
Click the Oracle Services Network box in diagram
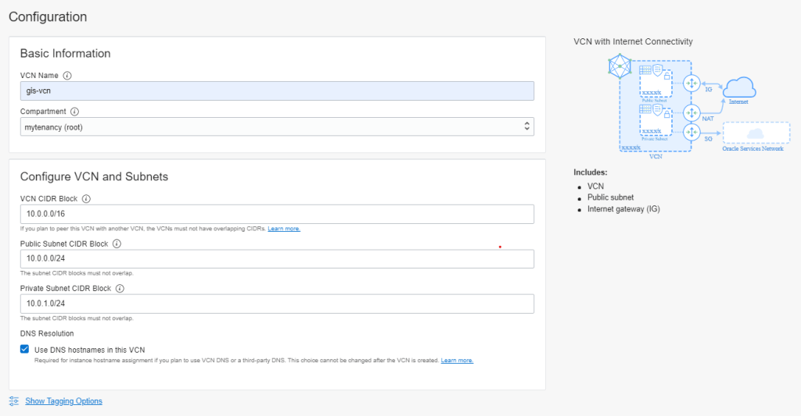coord(756,136)
